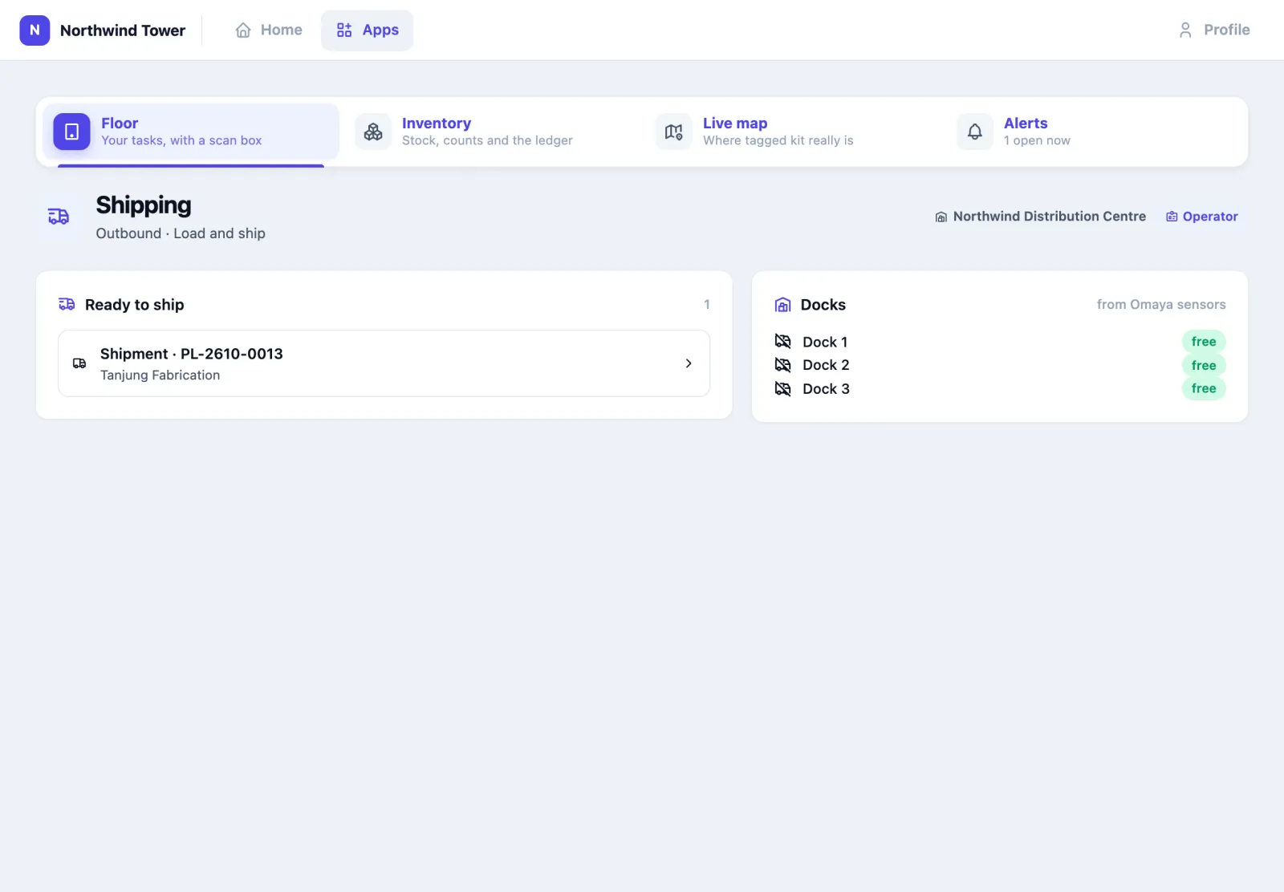The width and height of the screenshot is (1284, 892).
Task: Click the Dock 3 free badge
Action: pos(1204,389)
